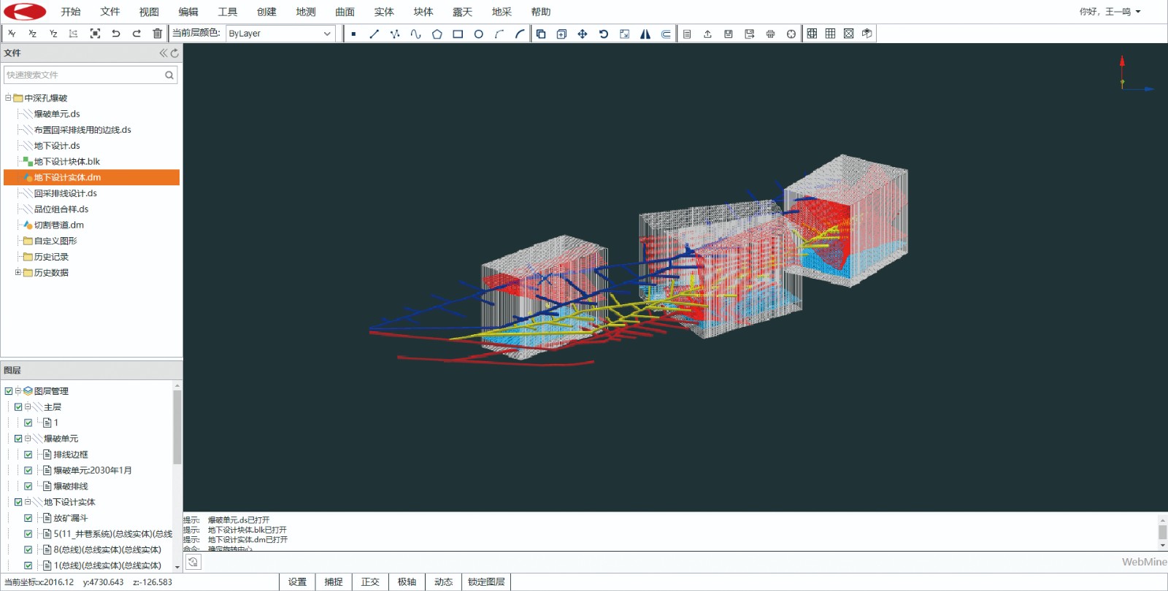
Task: Toggle the 正交 ortho button
Action: 370,582
